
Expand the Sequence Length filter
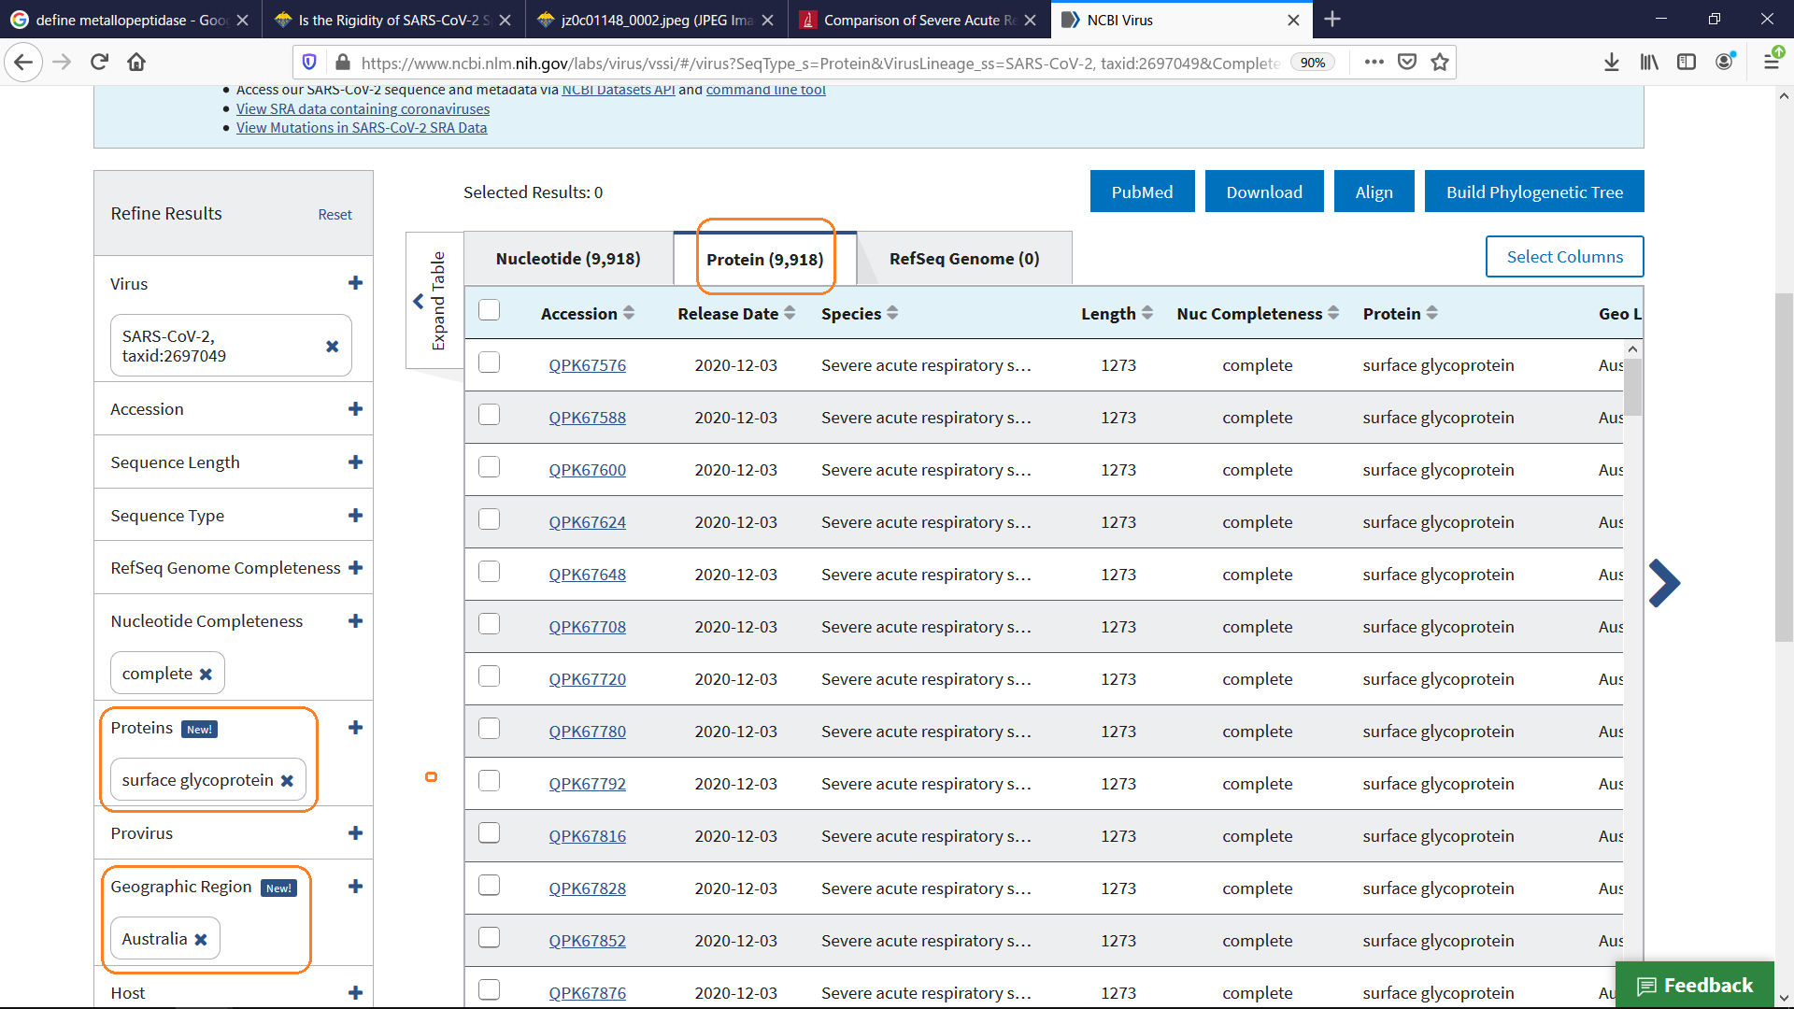coord(355,462)
